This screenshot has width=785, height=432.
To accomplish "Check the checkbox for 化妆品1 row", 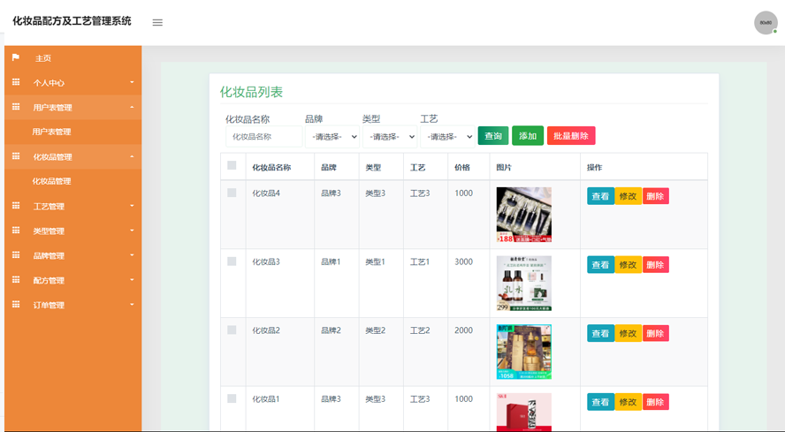I will 232,398.
